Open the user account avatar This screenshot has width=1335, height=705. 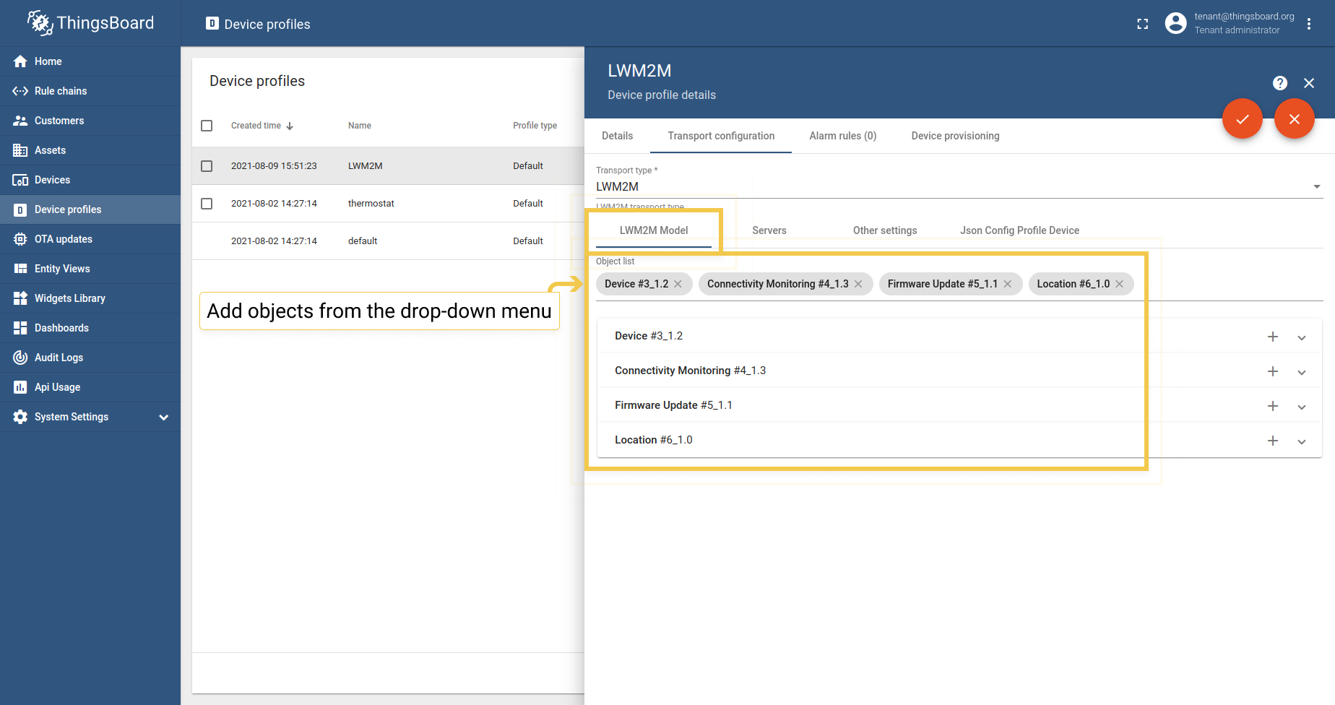click(1175, 23)
